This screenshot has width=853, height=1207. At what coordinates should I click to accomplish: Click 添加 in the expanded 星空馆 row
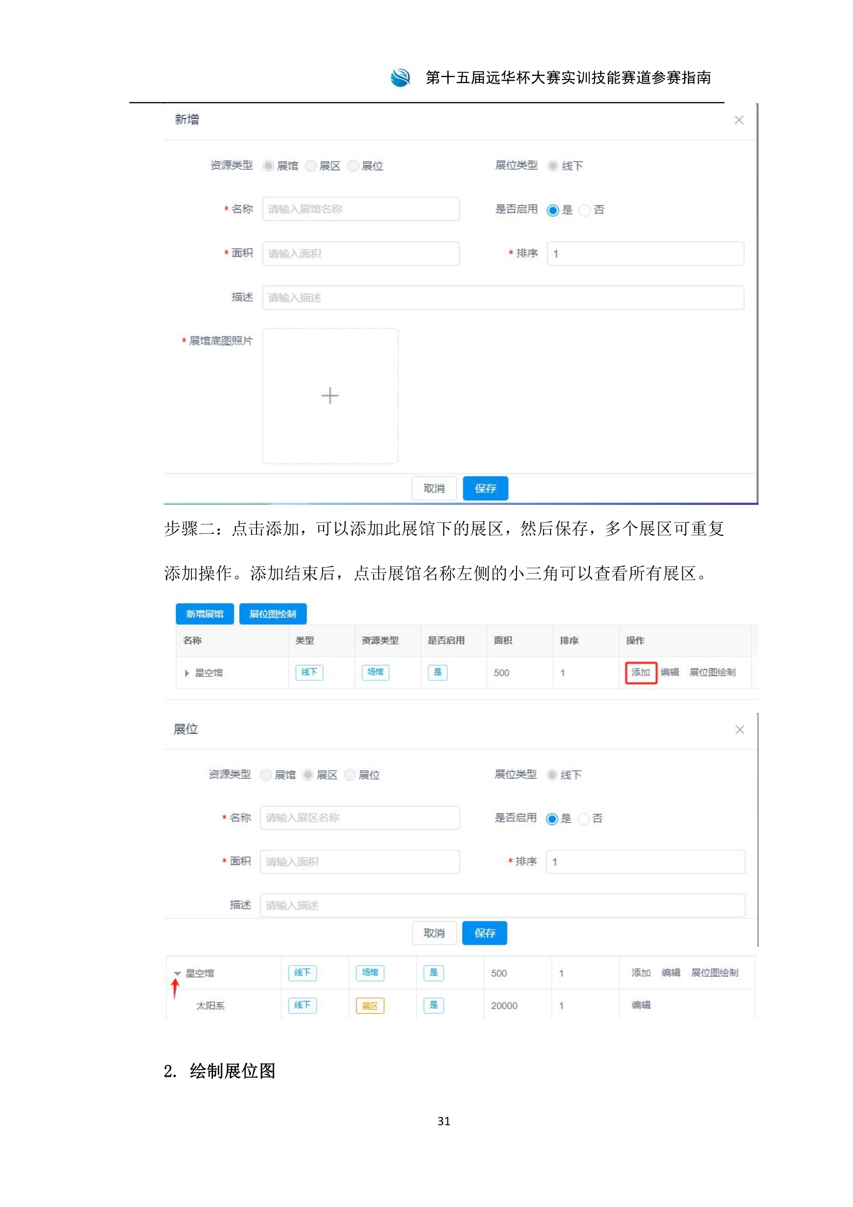point(641,973)
